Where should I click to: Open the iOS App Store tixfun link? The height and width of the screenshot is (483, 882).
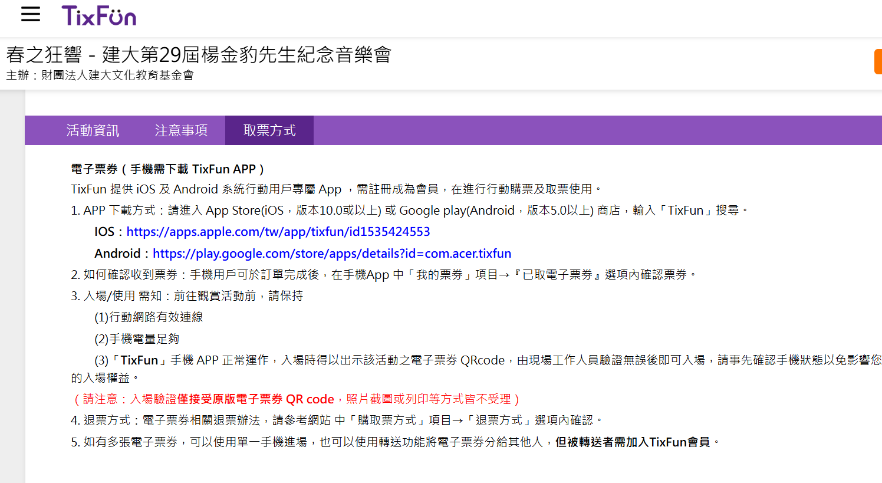pos(278,232)
